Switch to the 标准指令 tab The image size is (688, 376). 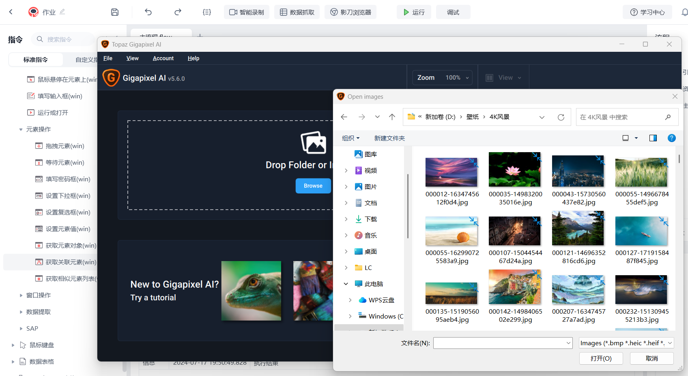[x=36, y=59]
